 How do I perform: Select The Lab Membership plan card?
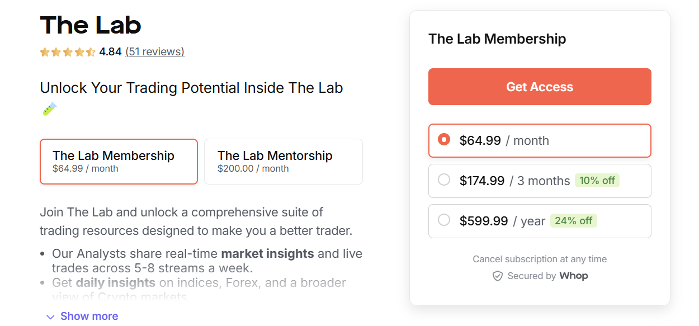pyautogui.click(x=119, y=161)
